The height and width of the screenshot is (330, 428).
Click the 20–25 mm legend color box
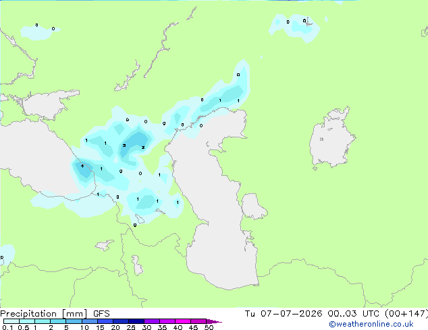[x=120, y=321]
